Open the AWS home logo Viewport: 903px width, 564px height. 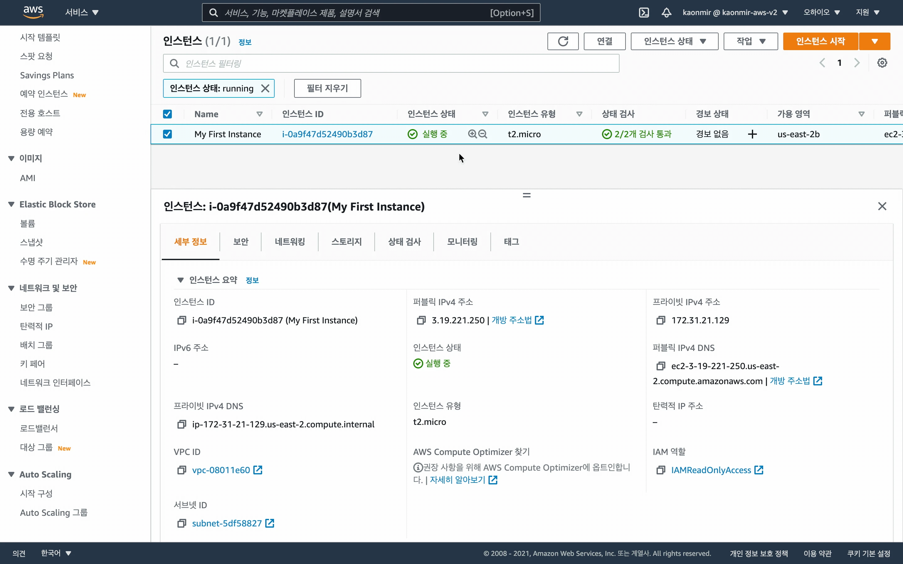pyautogui.click(x=34, y=12)
